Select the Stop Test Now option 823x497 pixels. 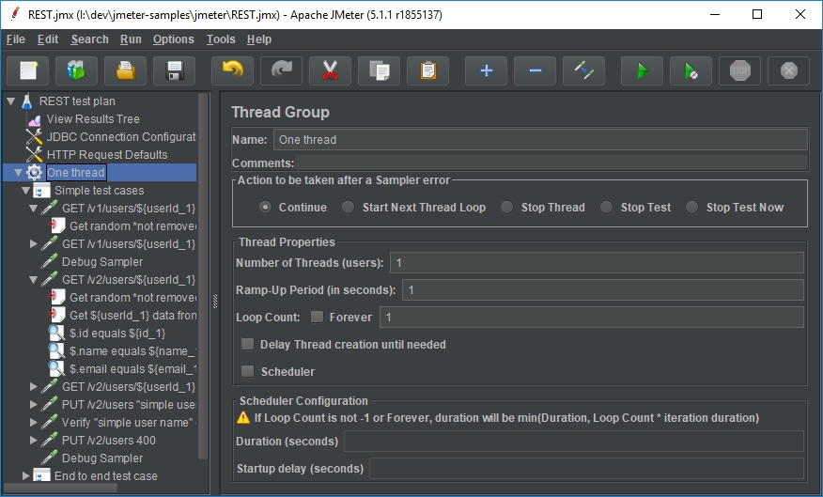[x=691, y=208]
